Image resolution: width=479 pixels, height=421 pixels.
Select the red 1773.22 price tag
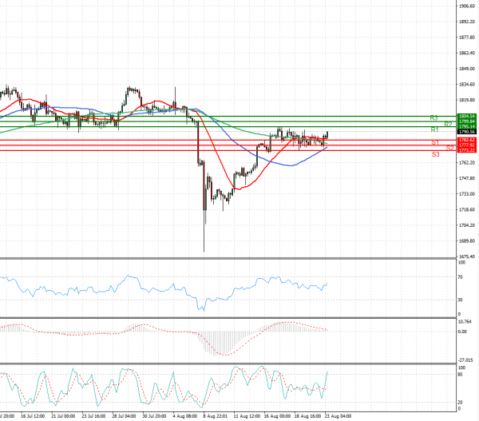[467, 150]
